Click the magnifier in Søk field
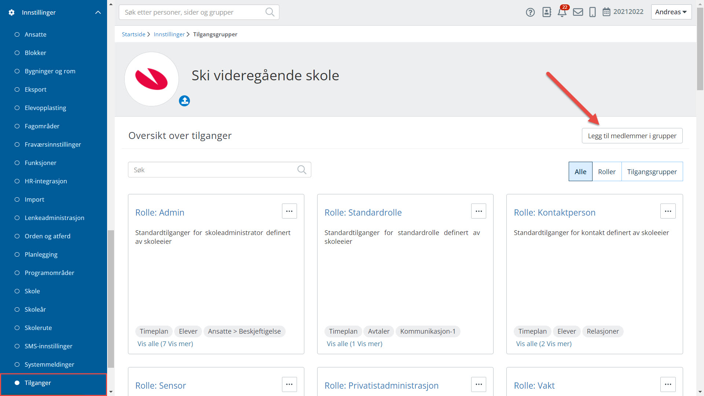The image size is (704, 396). 302,170
